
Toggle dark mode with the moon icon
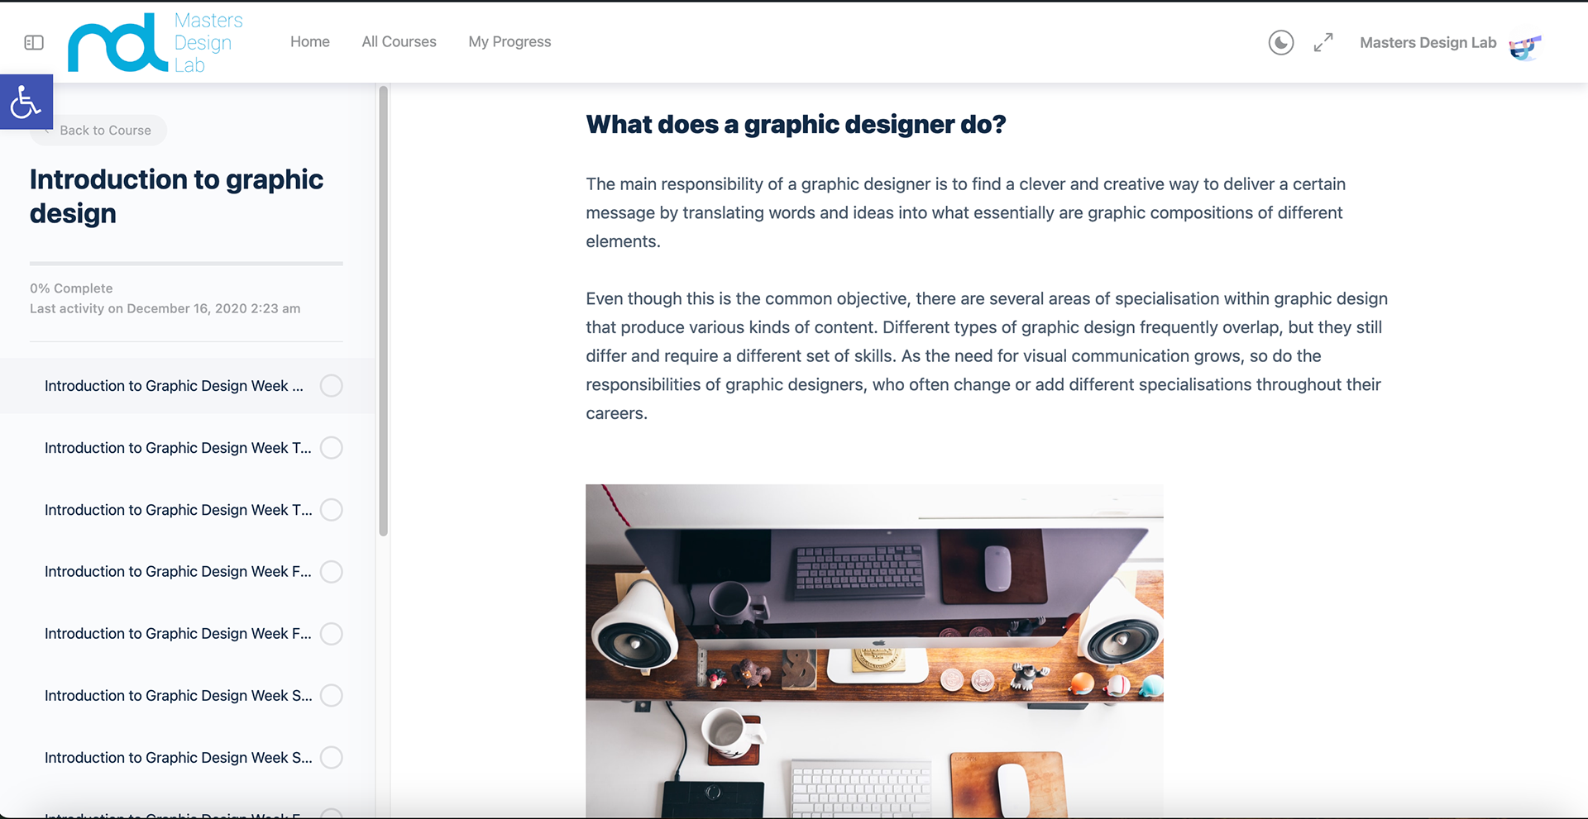pyautogui.click(x=1281, y=42)
